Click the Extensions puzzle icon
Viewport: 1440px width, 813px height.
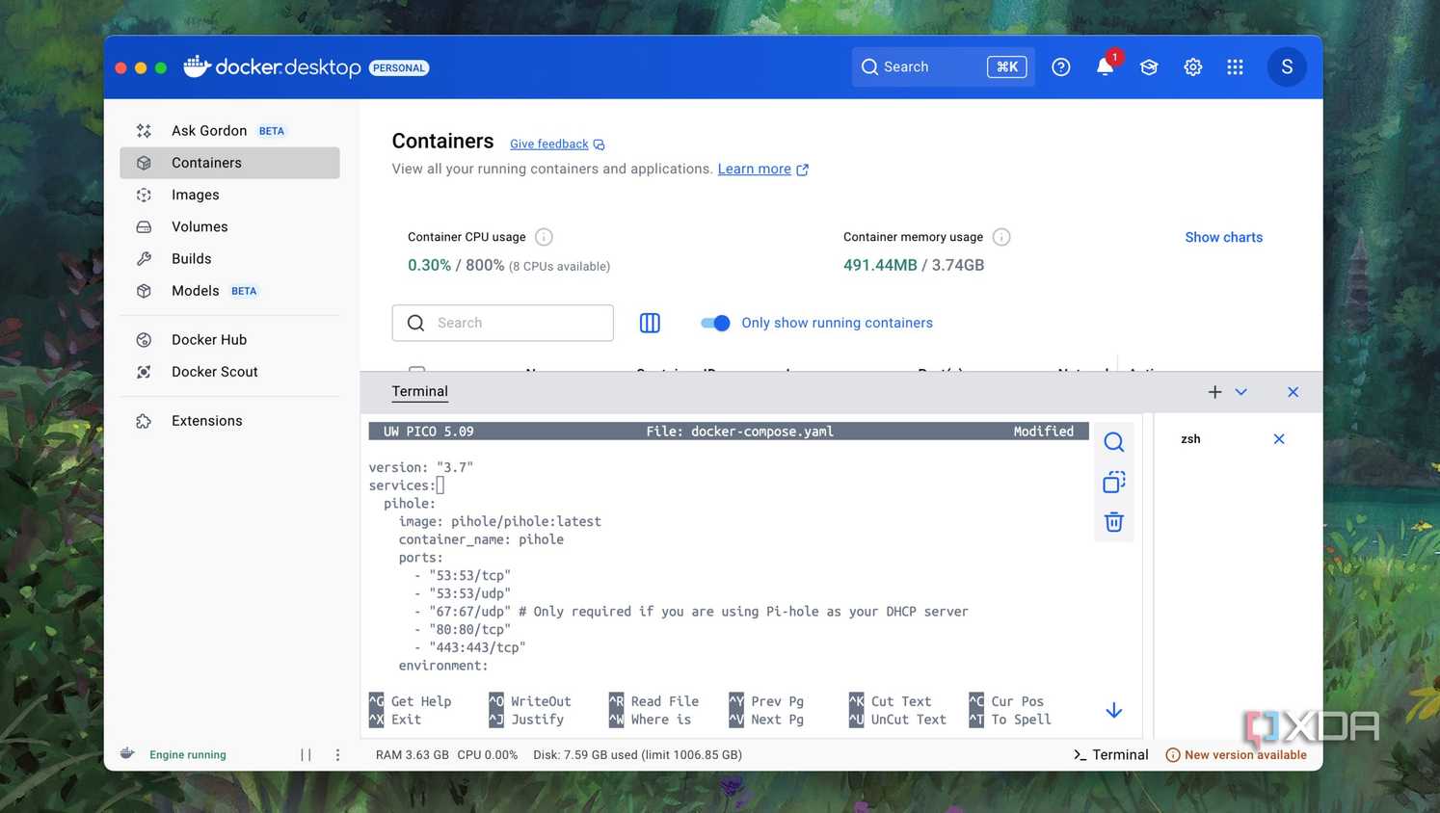pyautogui.click(x=144, y=421)
